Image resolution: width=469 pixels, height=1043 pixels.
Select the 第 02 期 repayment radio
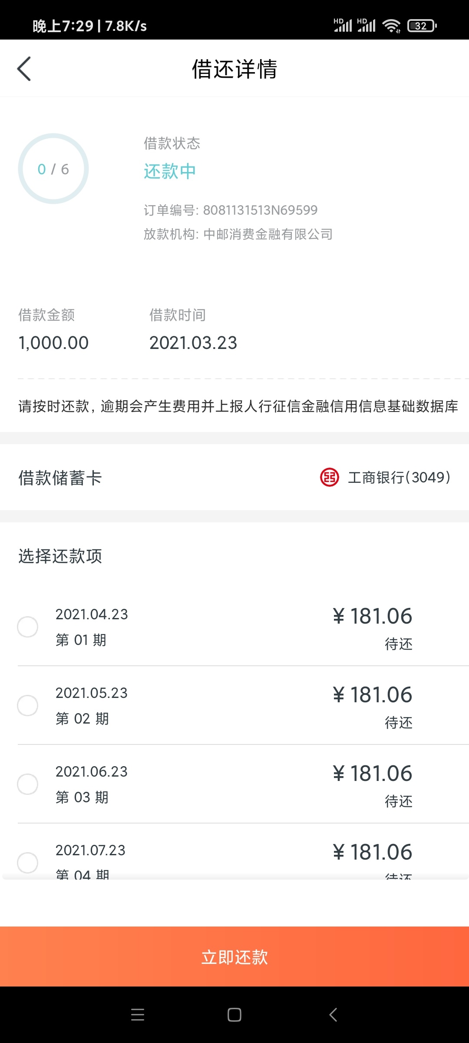27,705
